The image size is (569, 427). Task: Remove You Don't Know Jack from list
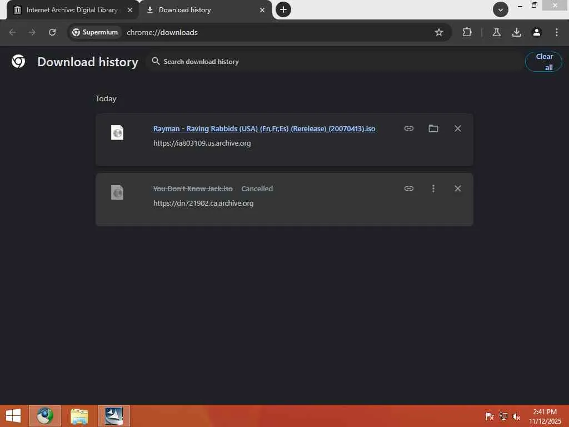click(x=458, y=188)
